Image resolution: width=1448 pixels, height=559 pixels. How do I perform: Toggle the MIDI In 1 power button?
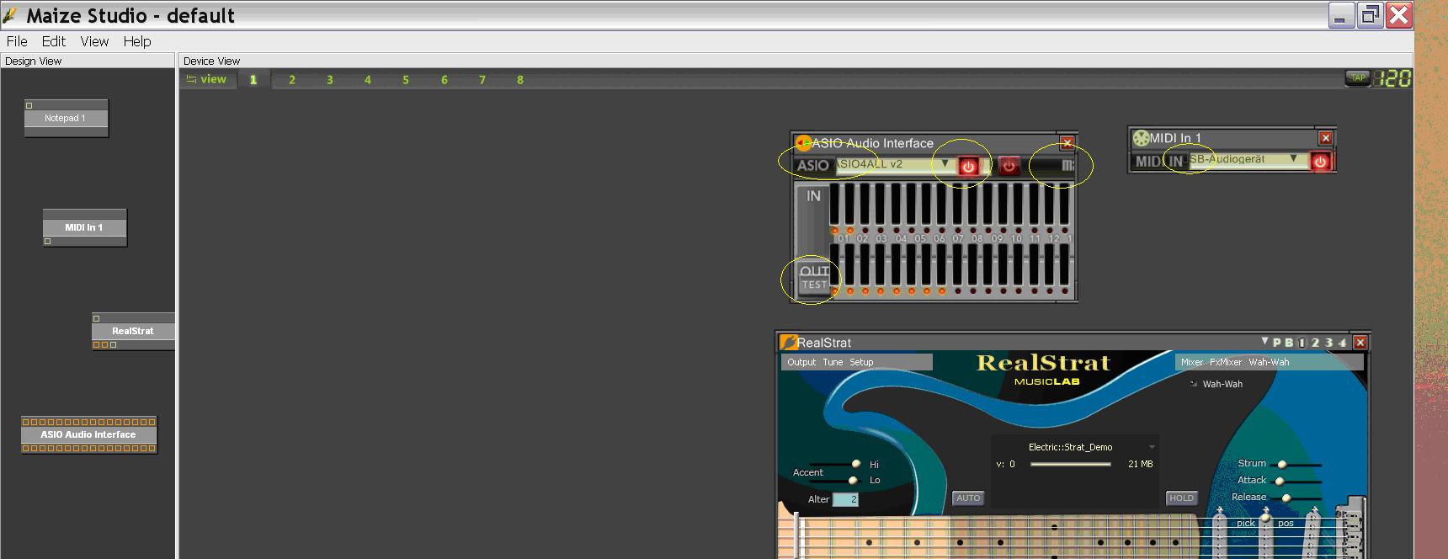tap(1320, 162)
